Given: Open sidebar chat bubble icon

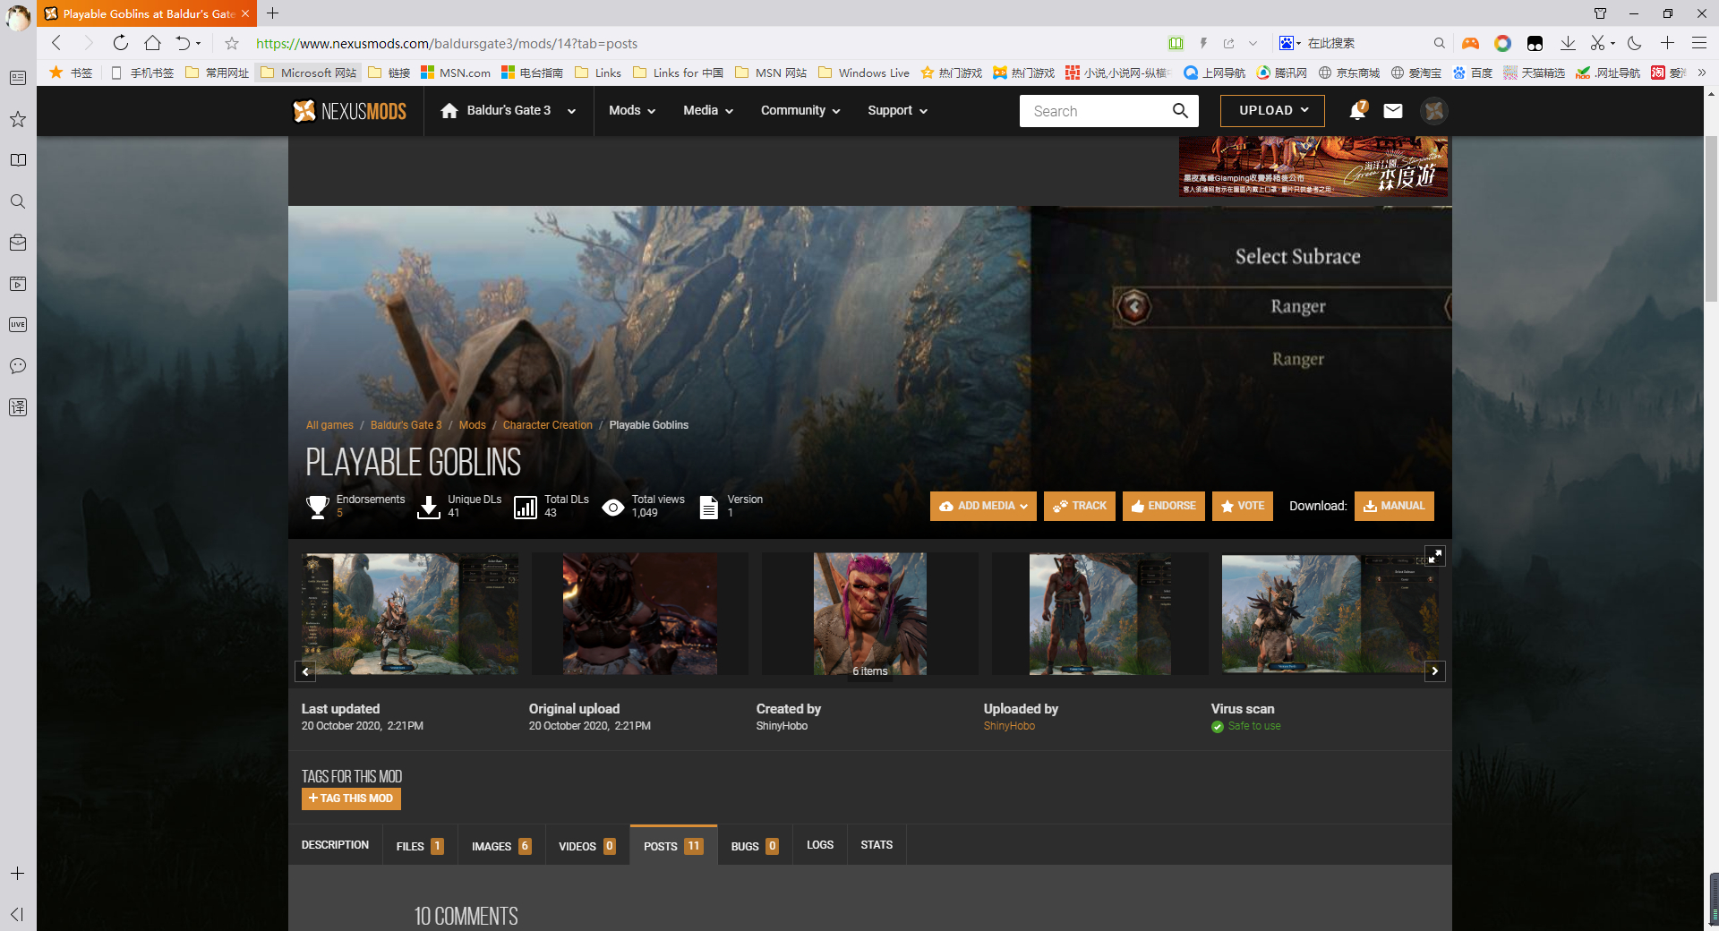Looking at the screenshot, I should coord(18,366).
